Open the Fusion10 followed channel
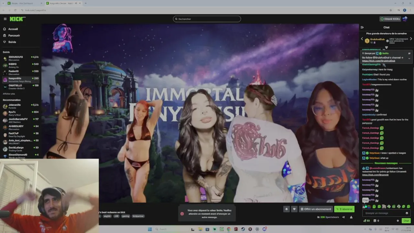This screenshot has height=233, width=414. click(x=21, y=72)
